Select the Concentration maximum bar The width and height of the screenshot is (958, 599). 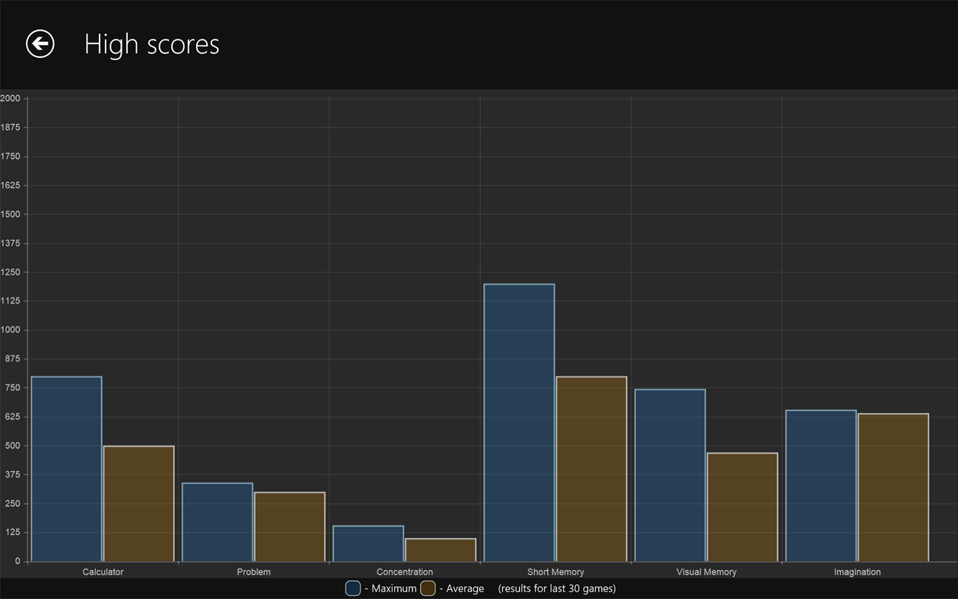click(368, 543)
